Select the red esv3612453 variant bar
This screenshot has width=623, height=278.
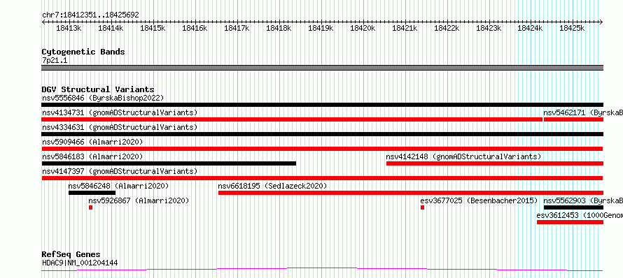pyautogui.click(x=570, y=222)
